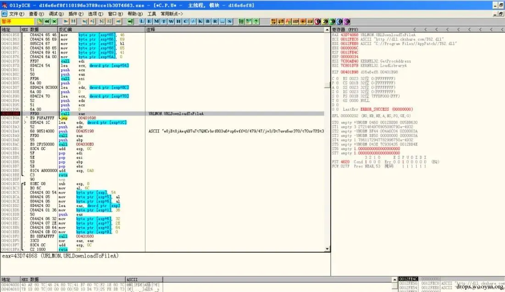The height and width of the screenshot is (292, 505).
Task: Click the round plugin icon numbered 1
Action: pyautogui.click(x=317, y=22)
